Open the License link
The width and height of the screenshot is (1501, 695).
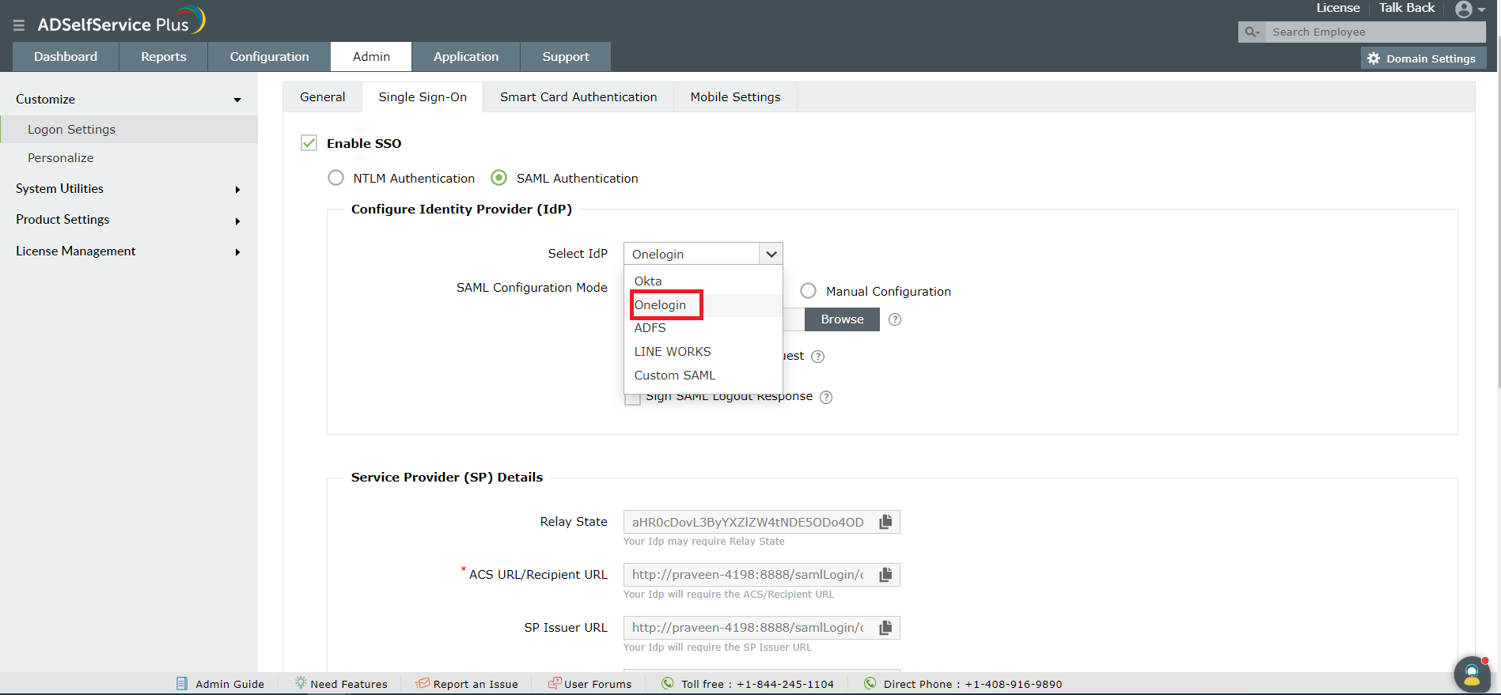pos(1338,8)
